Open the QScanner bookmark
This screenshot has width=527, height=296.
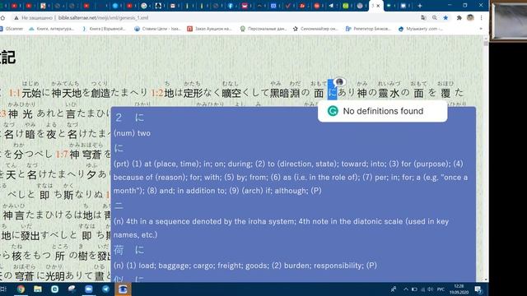click(12, 29)
